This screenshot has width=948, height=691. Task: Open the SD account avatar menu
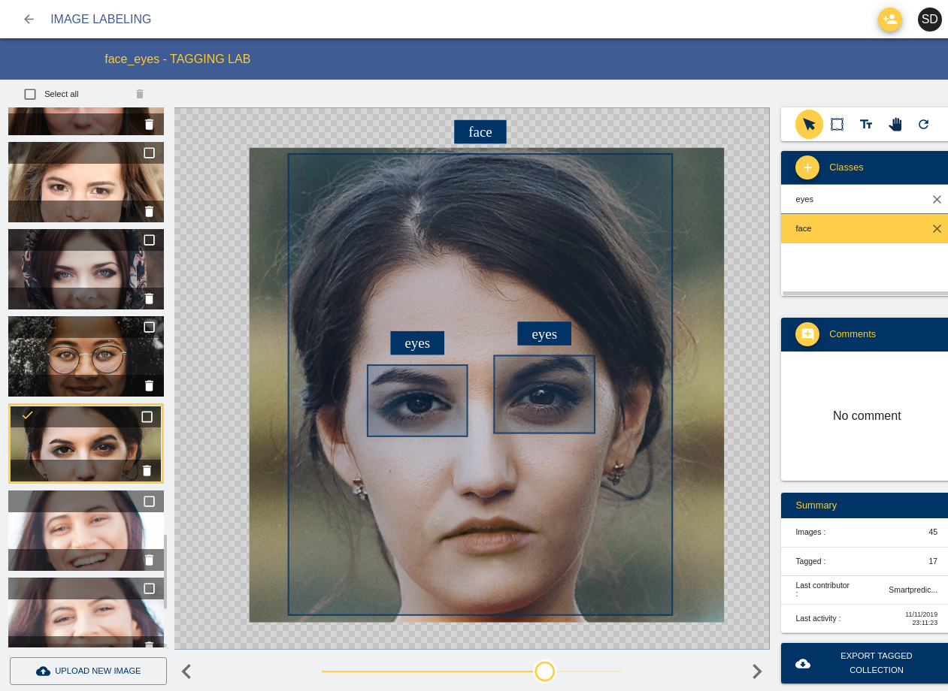pos(930,20)
